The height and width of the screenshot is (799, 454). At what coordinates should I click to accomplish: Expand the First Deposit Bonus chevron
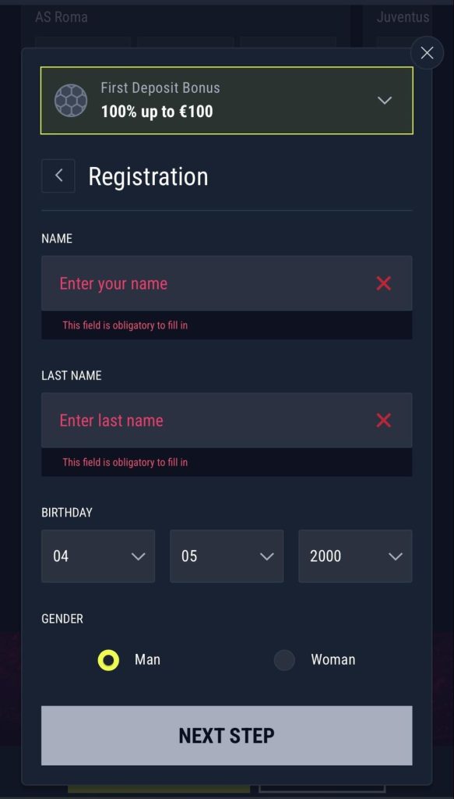(x=385, y=101)
